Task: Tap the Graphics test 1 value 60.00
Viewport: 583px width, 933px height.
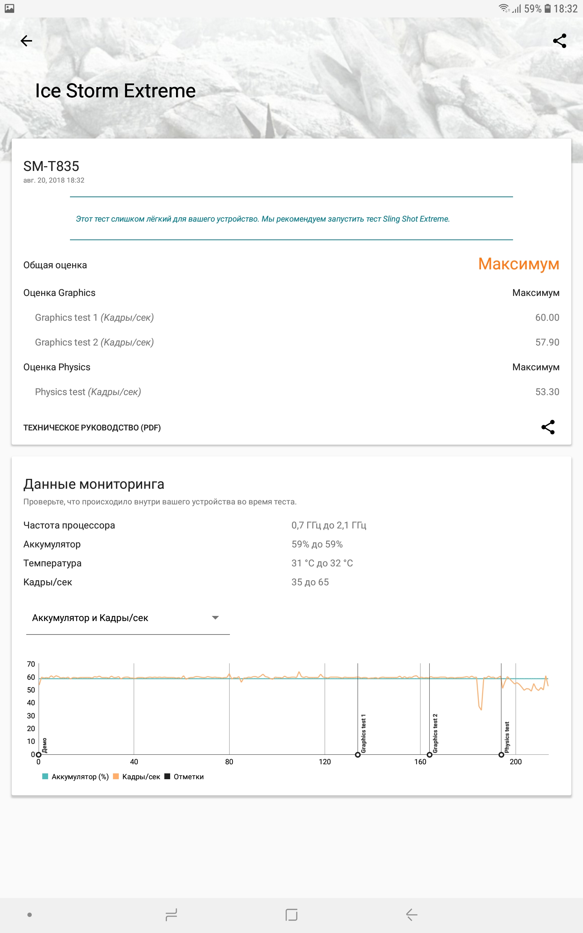Action: [x=547, y=317]
